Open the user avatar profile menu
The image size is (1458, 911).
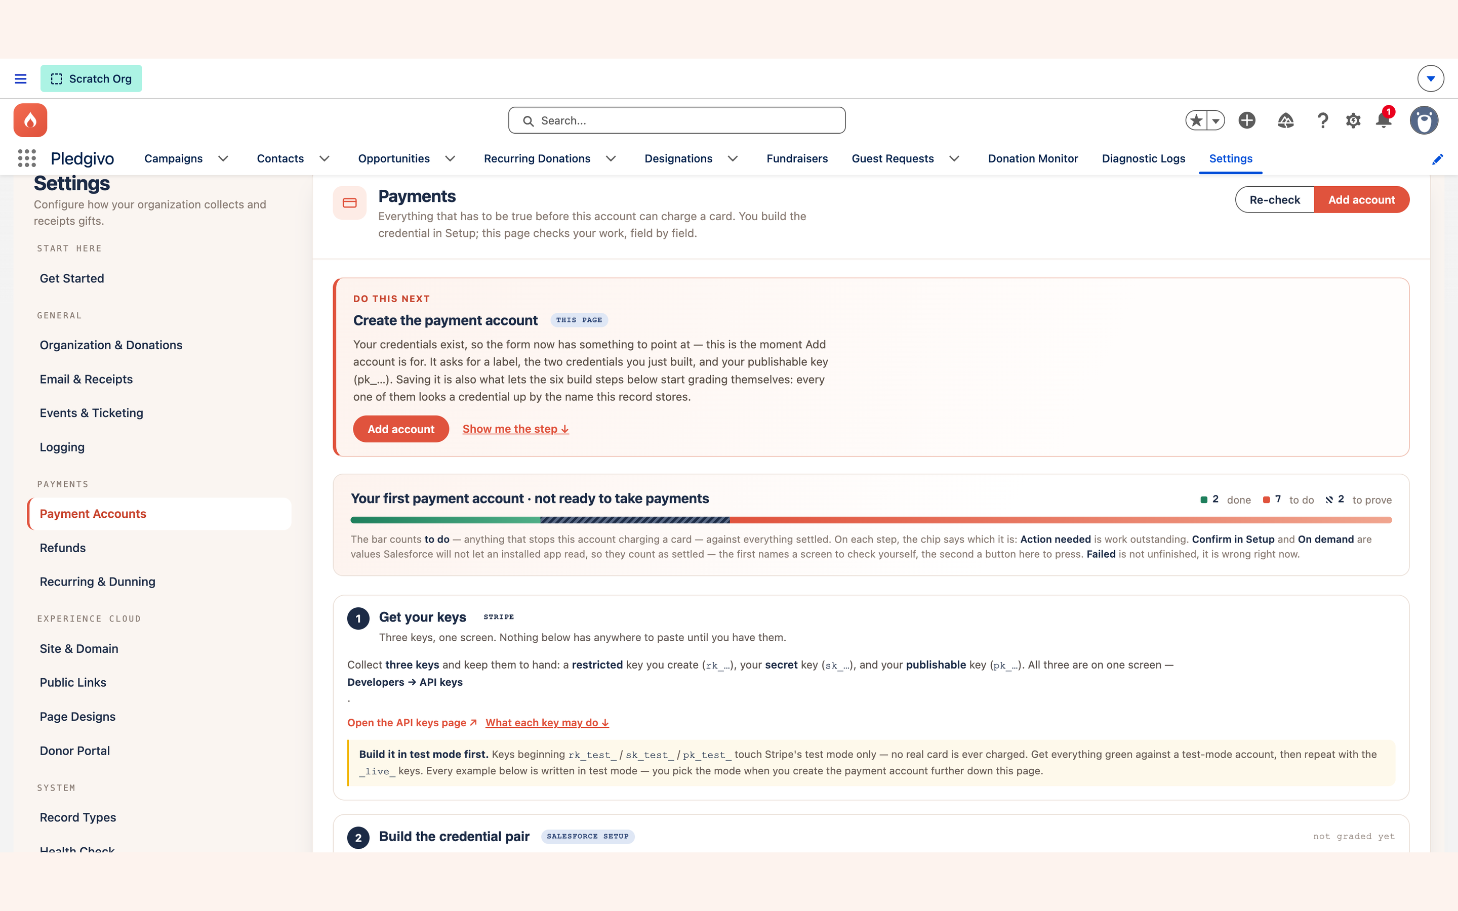point(1424,120)
